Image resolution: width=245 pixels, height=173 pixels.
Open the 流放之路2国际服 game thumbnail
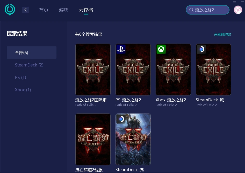point(93,70)
